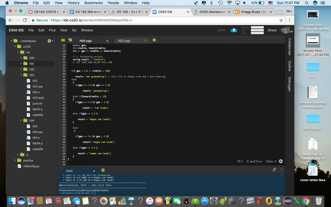This screenshot has height=207, width=331.
Task: Open editor preferences via the status bar gear icon
Action: pyautogui.click(x=280, y=161)
